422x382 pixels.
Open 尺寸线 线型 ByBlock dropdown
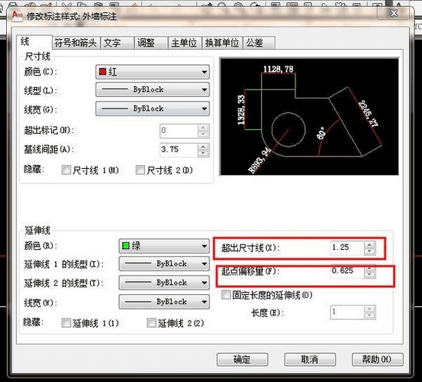[153, 89]
